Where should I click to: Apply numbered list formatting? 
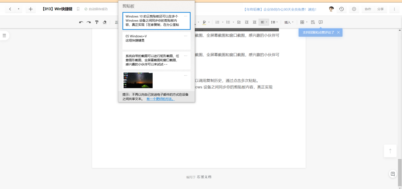(x=217, y=22)
